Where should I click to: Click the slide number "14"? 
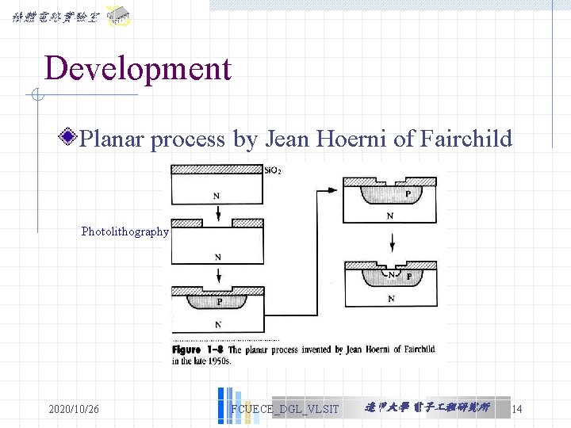[x=517, y=409]
